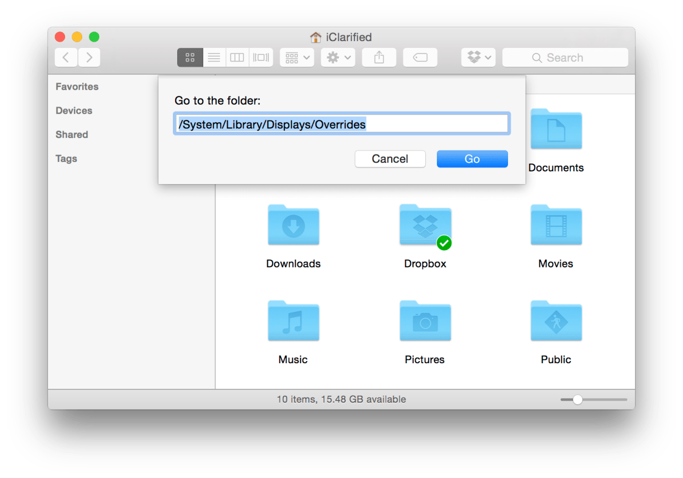Click the forward navigation arrow
The width and height of the screenshot is (683, 478).
(x=89, y=57)
